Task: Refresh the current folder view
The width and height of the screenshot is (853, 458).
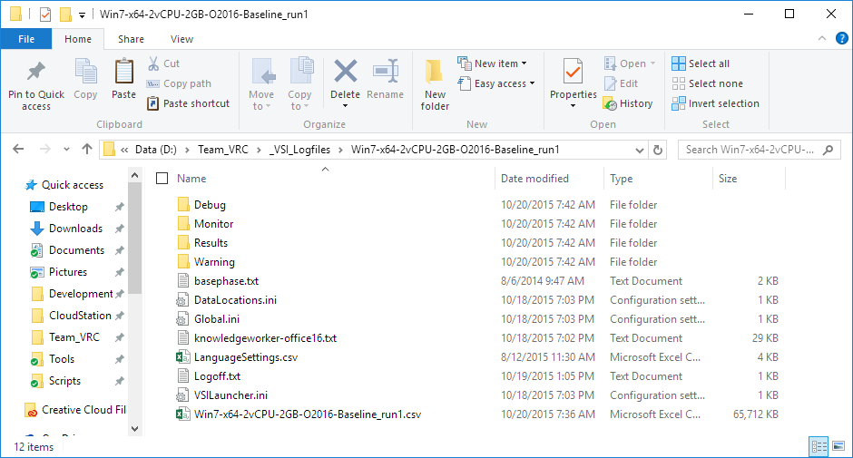Action: (x=658, y=150)
